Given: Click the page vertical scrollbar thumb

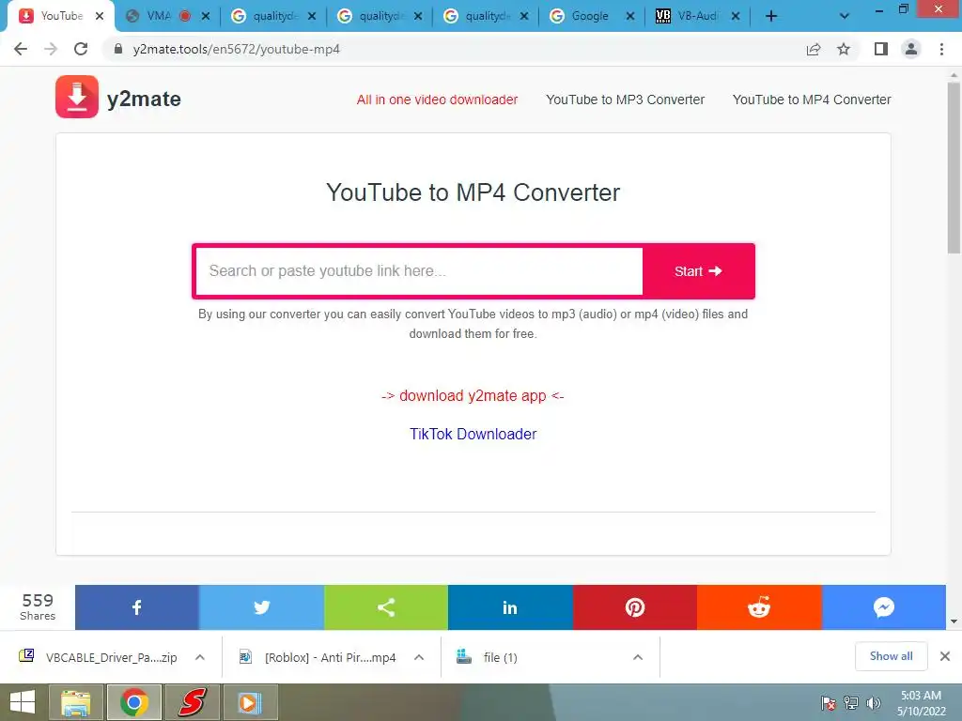Looking at the screenshot, I should tap(954, 169).
